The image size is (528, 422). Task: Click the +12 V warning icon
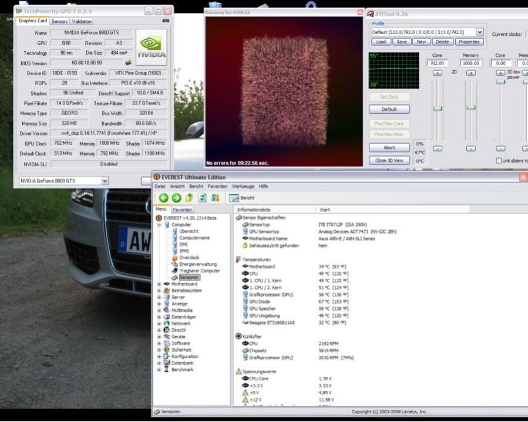click(245, 400)
